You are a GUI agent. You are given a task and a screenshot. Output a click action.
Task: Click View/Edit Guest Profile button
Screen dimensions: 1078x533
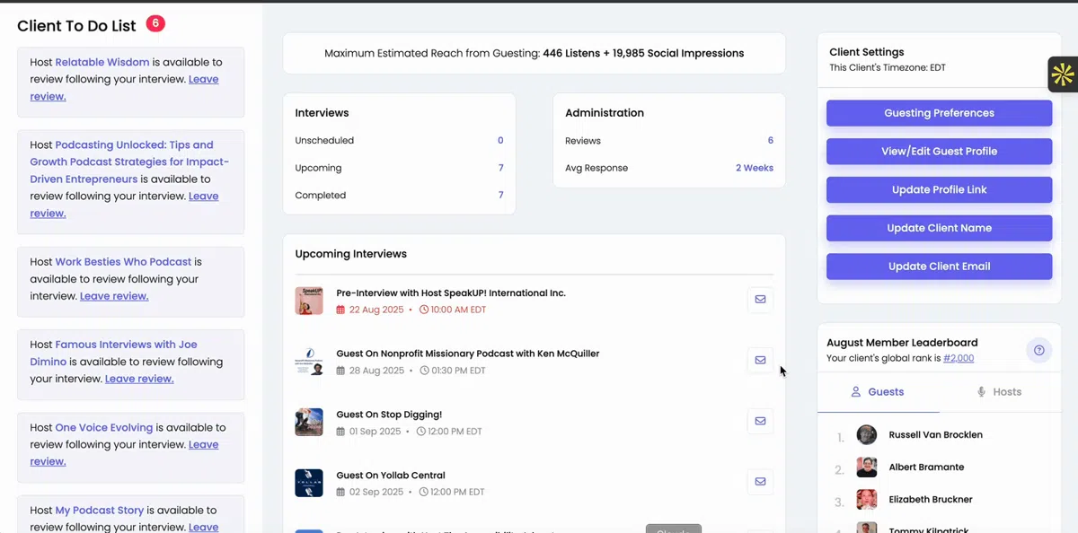click(939, 152)
